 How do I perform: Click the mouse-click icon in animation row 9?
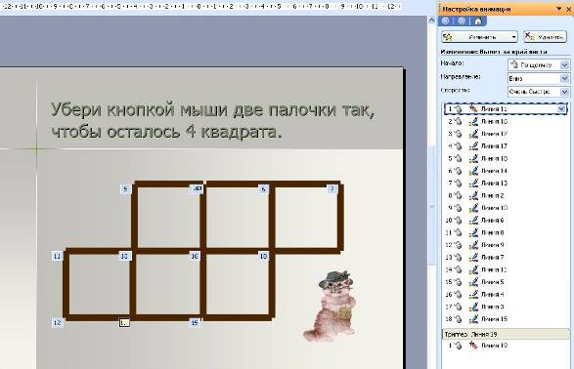pyautogui.click(x=458, y=208)
